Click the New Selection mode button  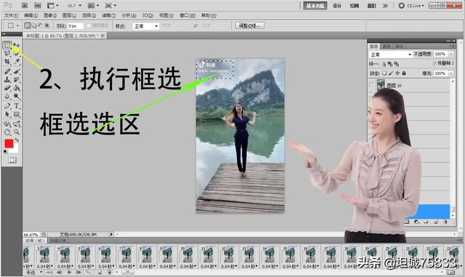tap(28, 26)
